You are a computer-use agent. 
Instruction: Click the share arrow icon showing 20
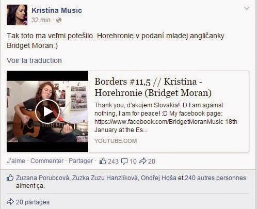(143, 161)
